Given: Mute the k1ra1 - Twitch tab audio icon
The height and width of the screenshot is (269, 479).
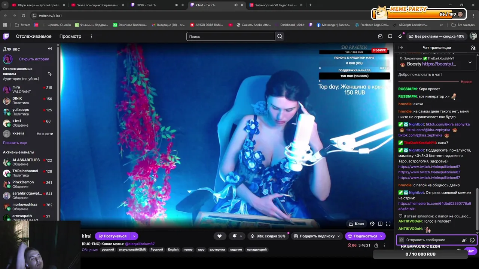Looking at the screenshot, I should tap(236, 5).
